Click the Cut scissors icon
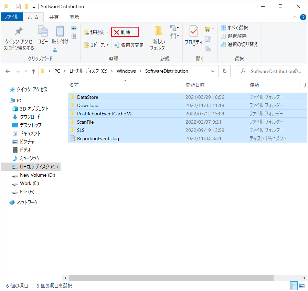 click(x=55, y=50)
